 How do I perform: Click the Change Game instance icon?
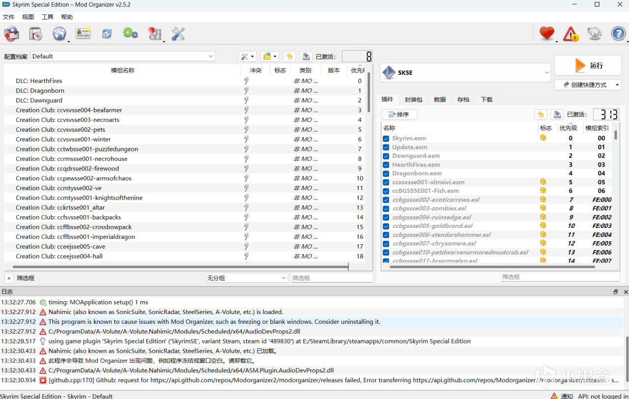point(11,34)
